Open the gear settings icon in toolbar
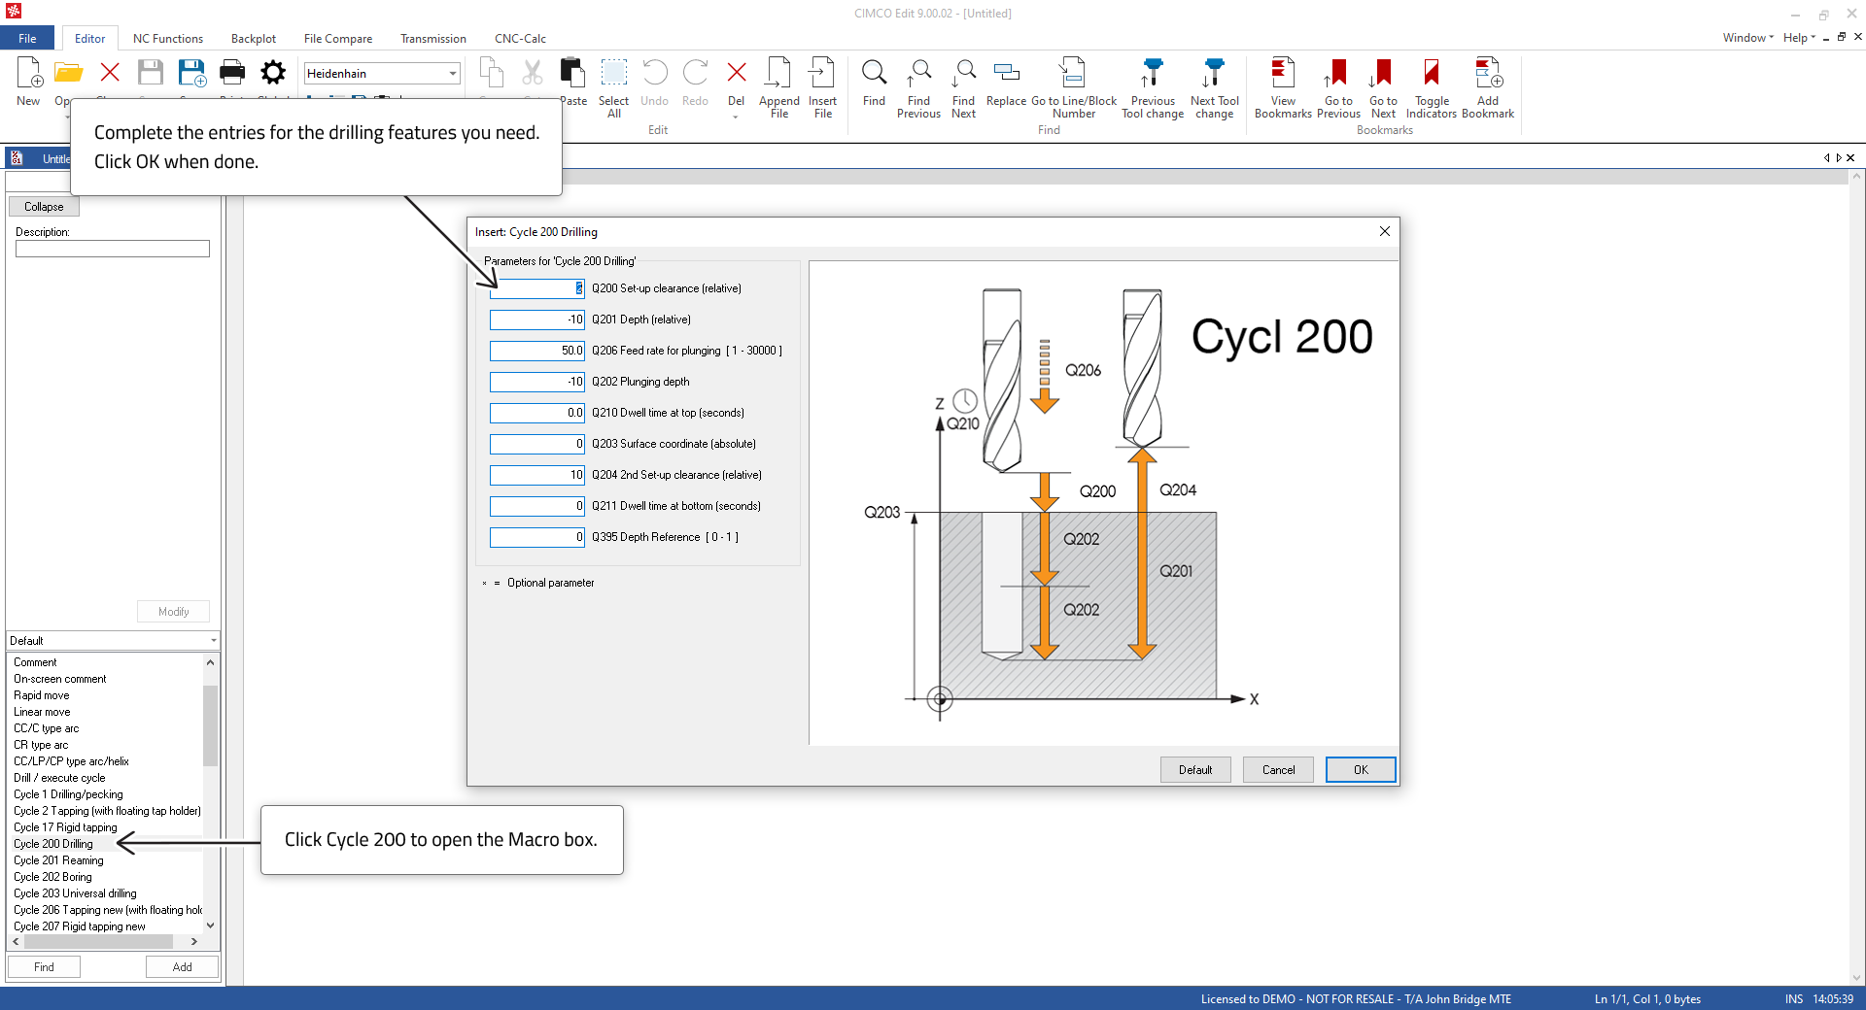Screen dimensions: 1866x1010 coord(274,73)
